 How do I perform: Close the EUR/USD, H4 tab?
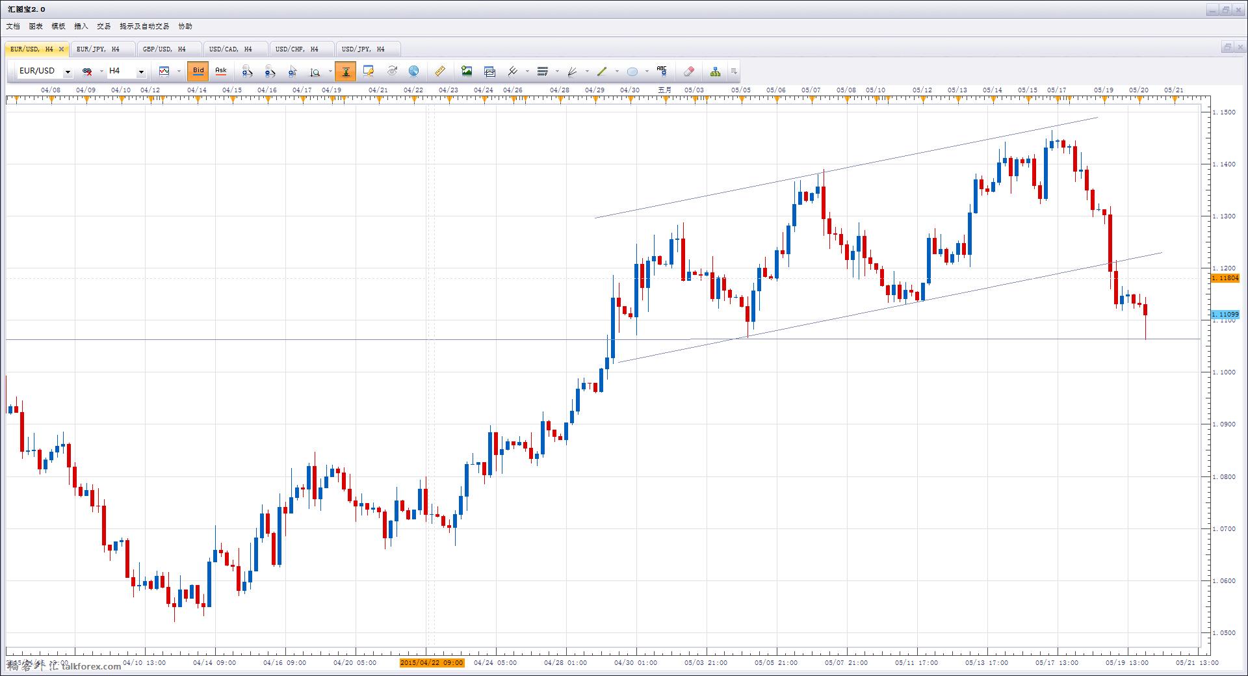62,49
